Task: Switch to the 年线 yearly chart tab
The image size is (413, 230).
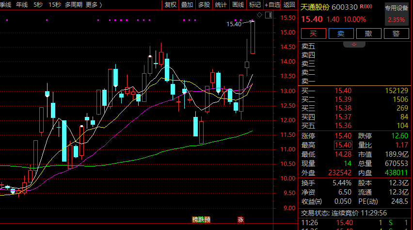Action: (x=22, y=5)
